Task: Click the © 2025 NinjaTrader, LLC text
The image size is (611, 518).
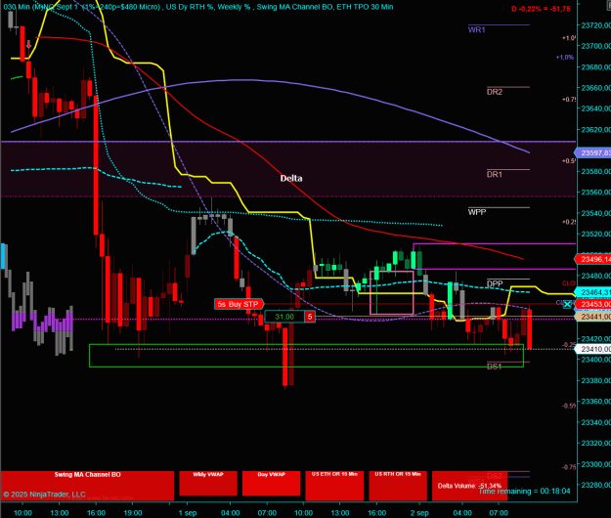Action: pos(44,495)
